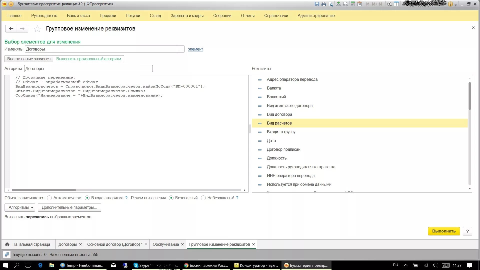
Task: Open the Алгоритмы dropdown button
Action: (x=20, y=207)
